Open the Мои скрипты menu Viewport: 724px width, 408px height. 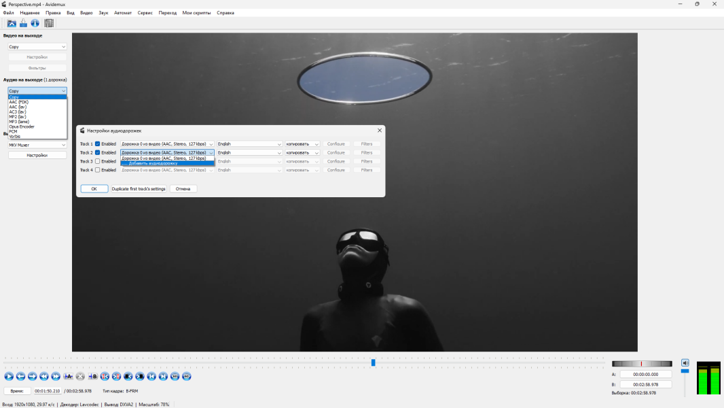pos(196,13)
